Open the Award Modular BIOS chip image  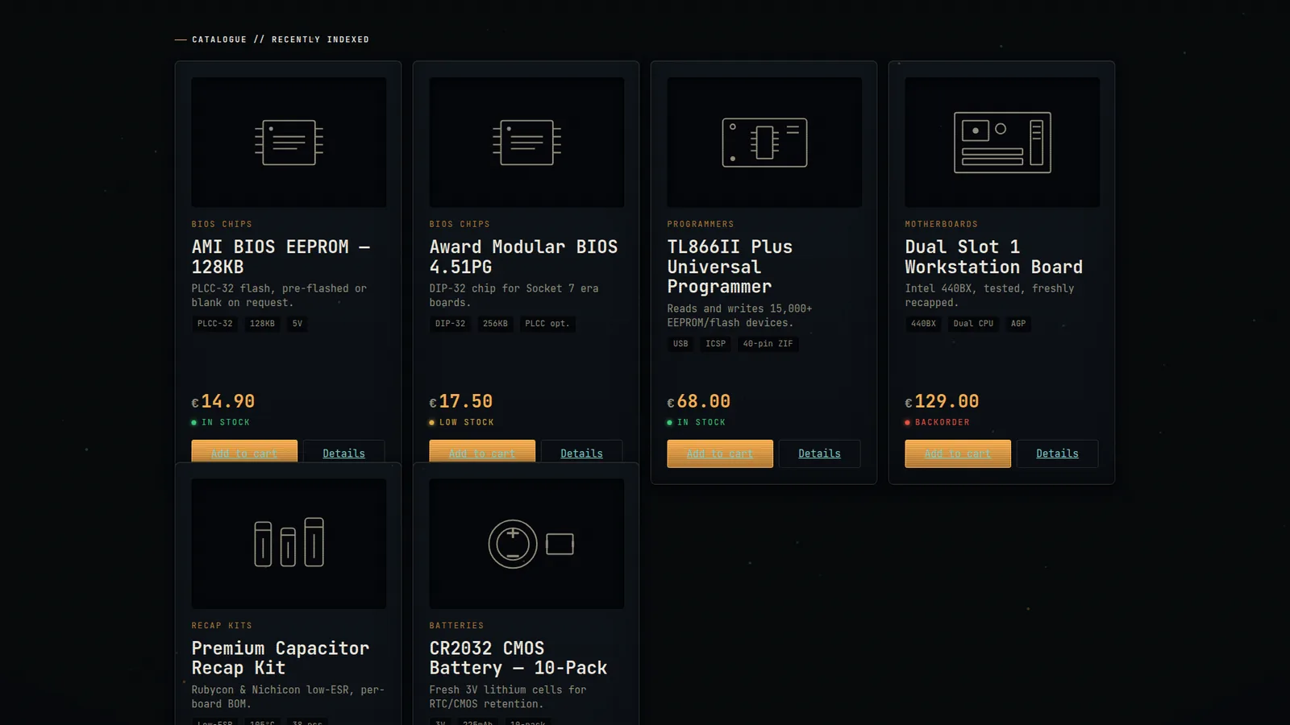point(526,143)
